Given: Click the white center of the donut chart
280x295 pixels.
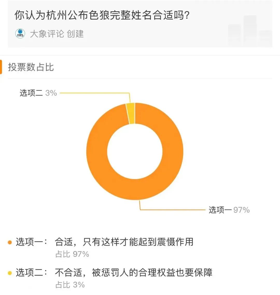Looking at the screenshot, I should click(135, 151).
